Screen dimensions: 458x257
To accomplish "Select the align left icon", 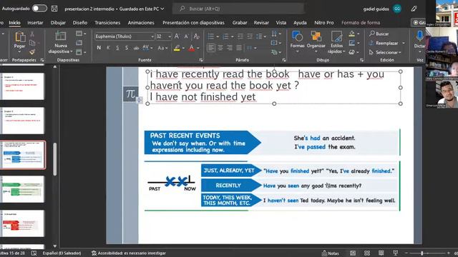I will click(211, 48).
